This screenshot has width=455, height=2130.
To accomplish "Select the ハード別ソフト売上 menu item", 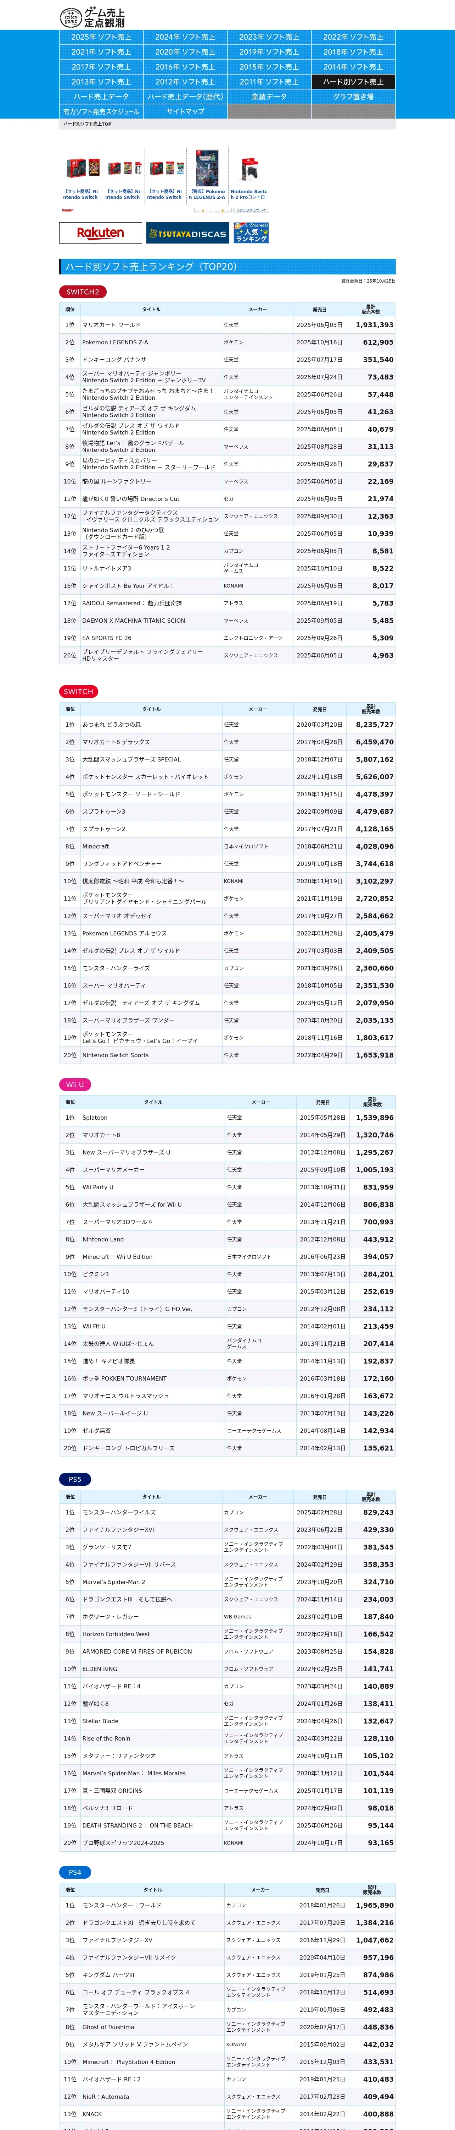I will 353,82.
